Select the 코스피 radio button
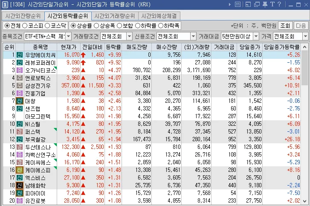 [x=24, y=26]
